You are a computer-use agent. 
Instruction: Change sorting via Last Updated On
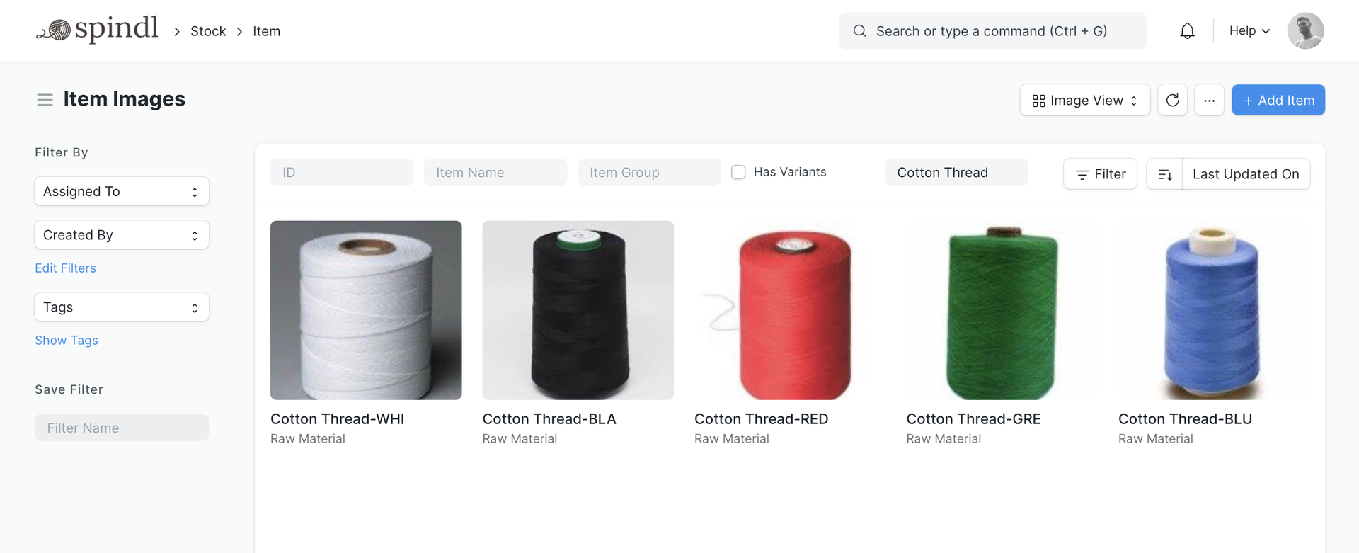(x=1246, y=173)
